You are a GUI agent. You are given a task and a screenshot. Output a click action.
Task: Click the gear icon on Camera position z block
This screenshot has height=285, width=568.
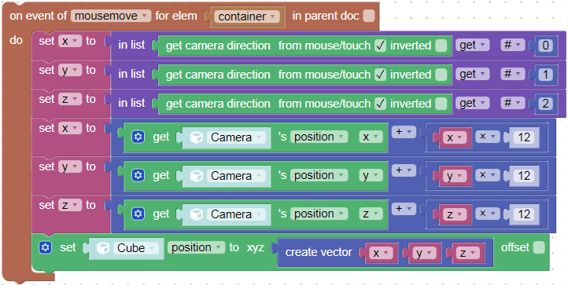click(138, 214)
